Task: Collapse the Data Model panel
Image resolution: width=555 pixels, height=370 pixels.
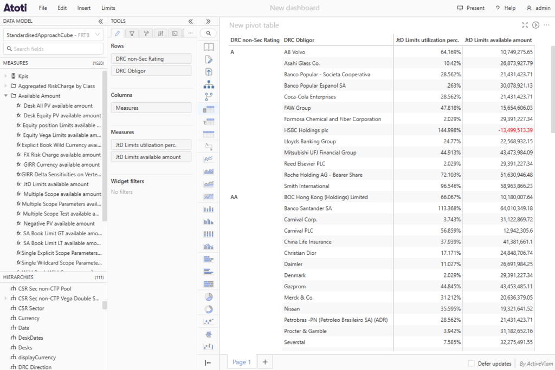Action: [100, 21]
